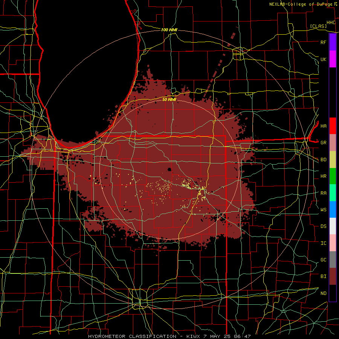Image resolution: width=339 pixels, height=339 pixels.
Task: Click the WS blue legend swatch
Action: tap(333, 209)
